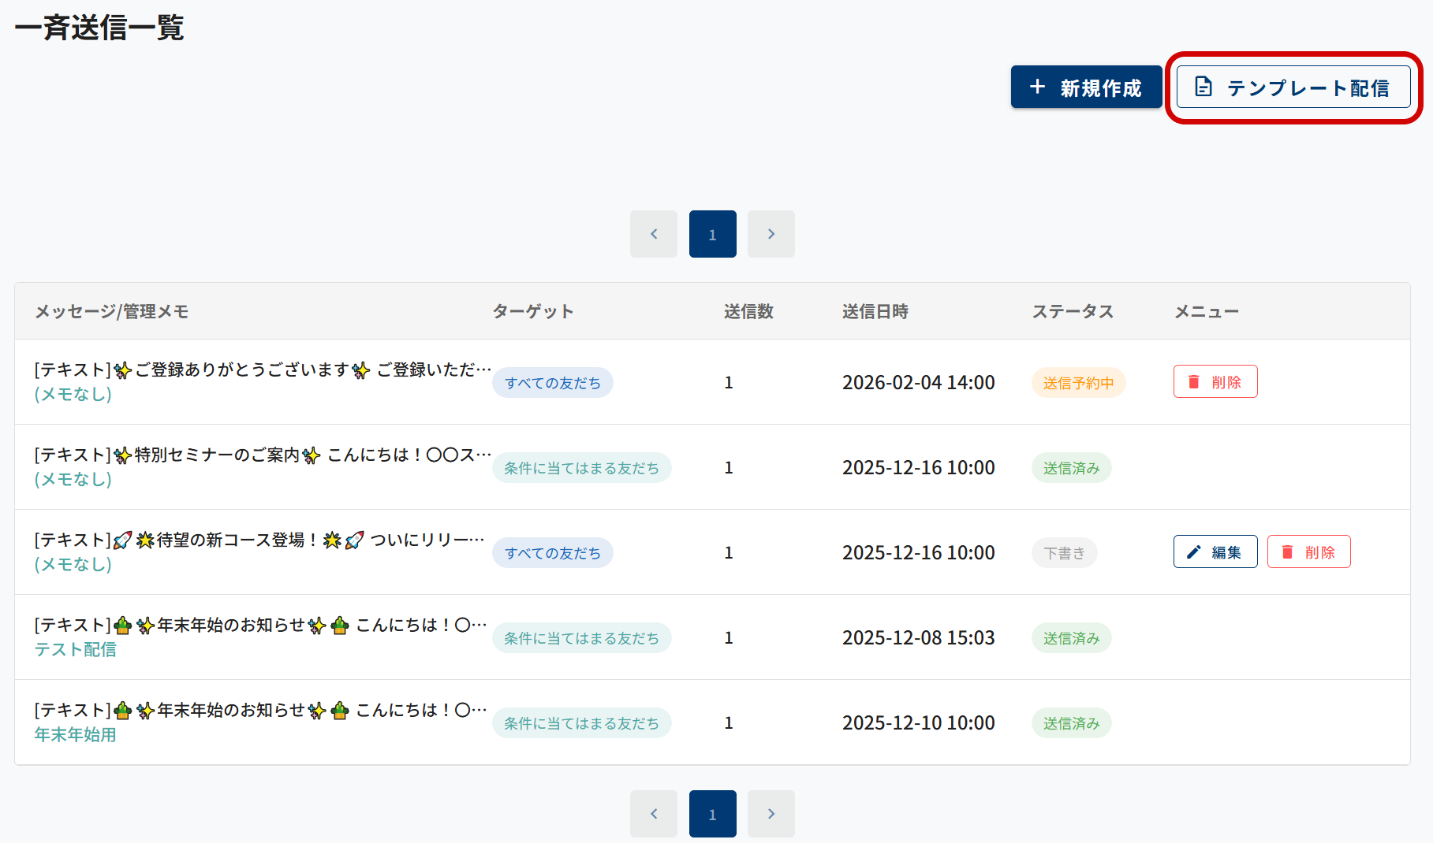Image resolution: width=1433 pixels, height=843 pixels.
Task: Open テンプレート配信 template broadcast
Action: [x=1293, y=87]
